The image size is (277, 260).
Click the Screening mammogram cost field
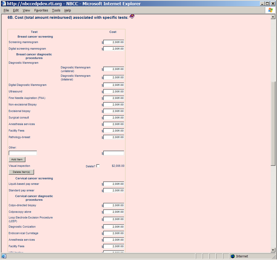[x=114, y=42]
